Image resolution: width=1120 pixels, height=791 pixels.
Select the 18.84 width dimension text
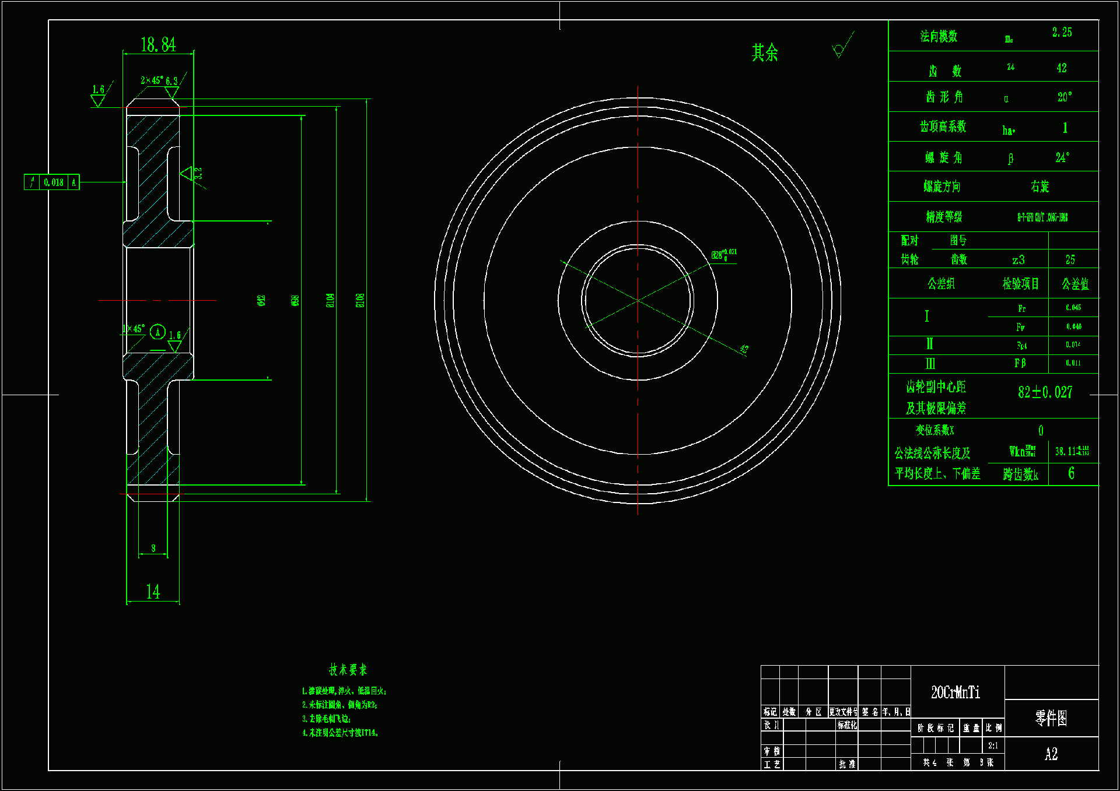click(x=158, y=45)
